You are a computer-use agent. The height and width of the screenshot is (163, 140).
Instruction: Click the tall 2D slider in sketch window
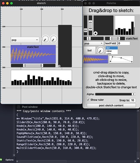65,46
